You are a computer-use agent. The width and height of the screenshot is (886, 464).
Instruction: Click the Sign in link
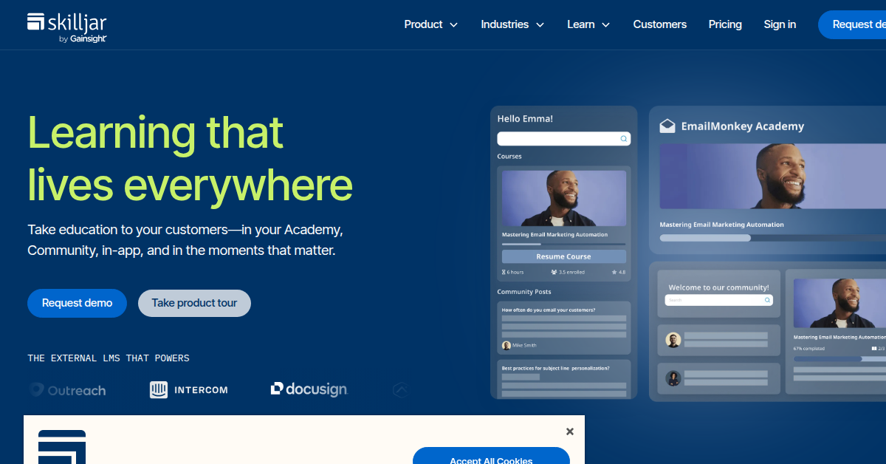[x=780, y=24]
